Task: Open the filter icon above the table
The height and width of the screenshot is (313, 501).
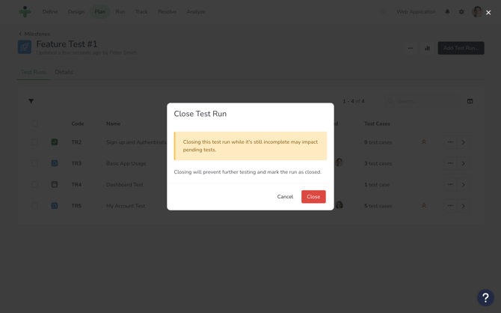Action: tap(31, 101)
